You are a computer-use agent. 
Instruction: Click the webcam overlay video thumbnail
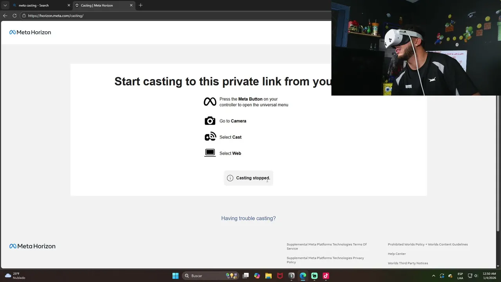[416, 48]
